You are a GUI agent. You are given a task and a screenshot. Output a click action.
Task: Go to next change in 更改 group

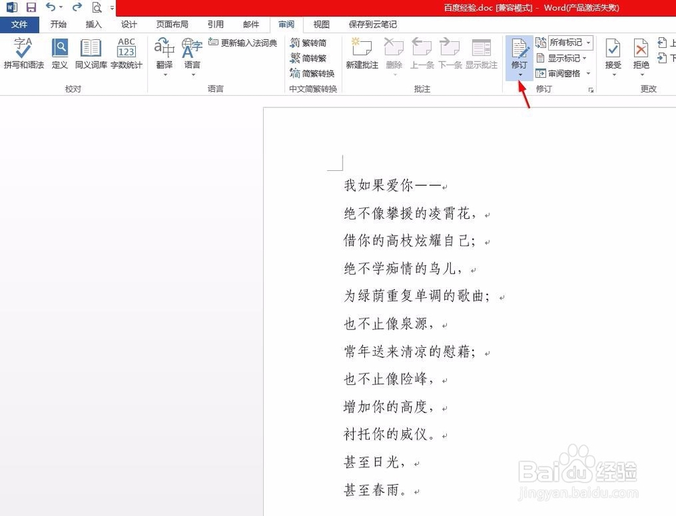click(666, 57)
